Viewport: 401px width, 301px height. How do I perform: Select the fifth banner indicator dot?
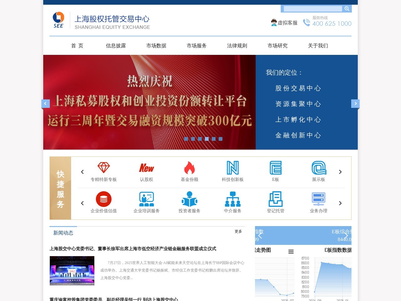tap(214, 139)
